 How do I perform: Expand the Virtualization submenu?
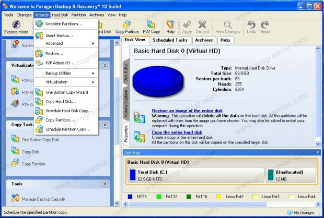(x=66, y=82)
